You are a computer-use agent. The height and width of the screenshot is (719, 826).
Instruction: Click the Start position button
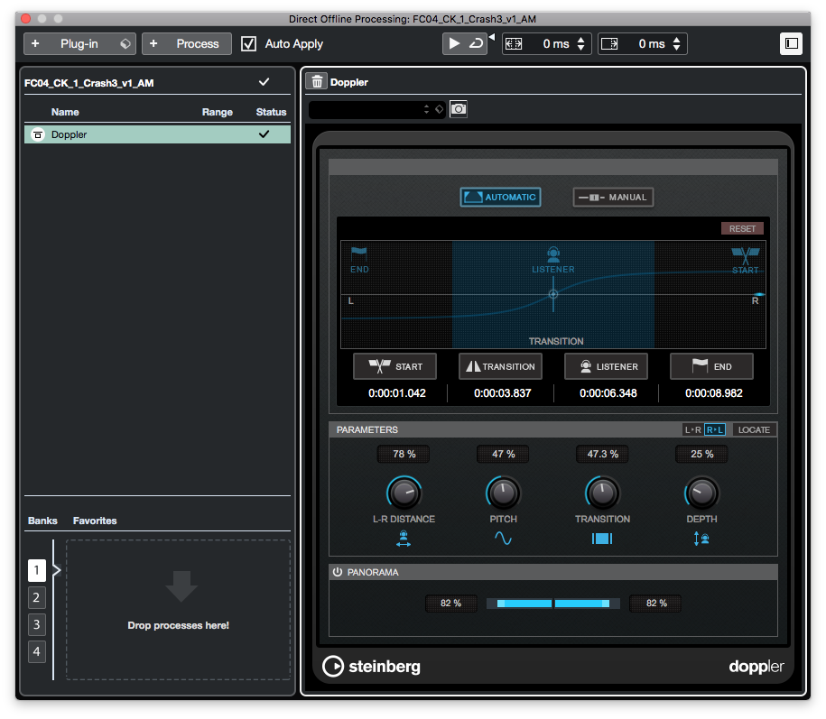(x=395, y=366)
